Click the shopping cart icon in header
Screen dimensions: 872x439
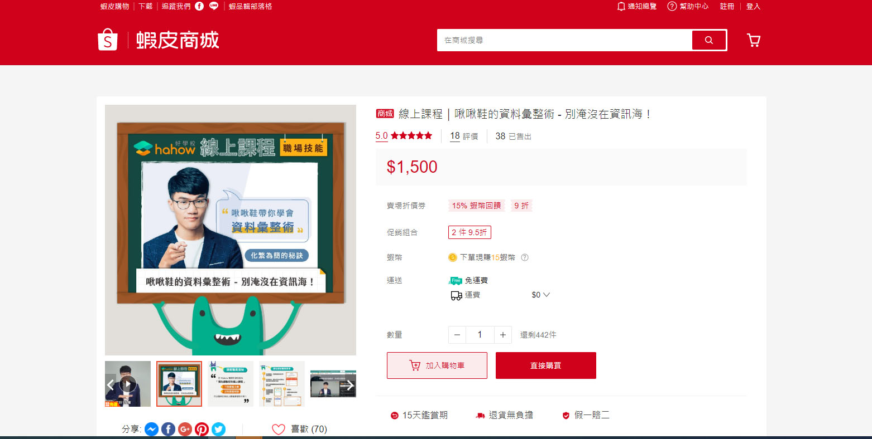coord(753,40)
